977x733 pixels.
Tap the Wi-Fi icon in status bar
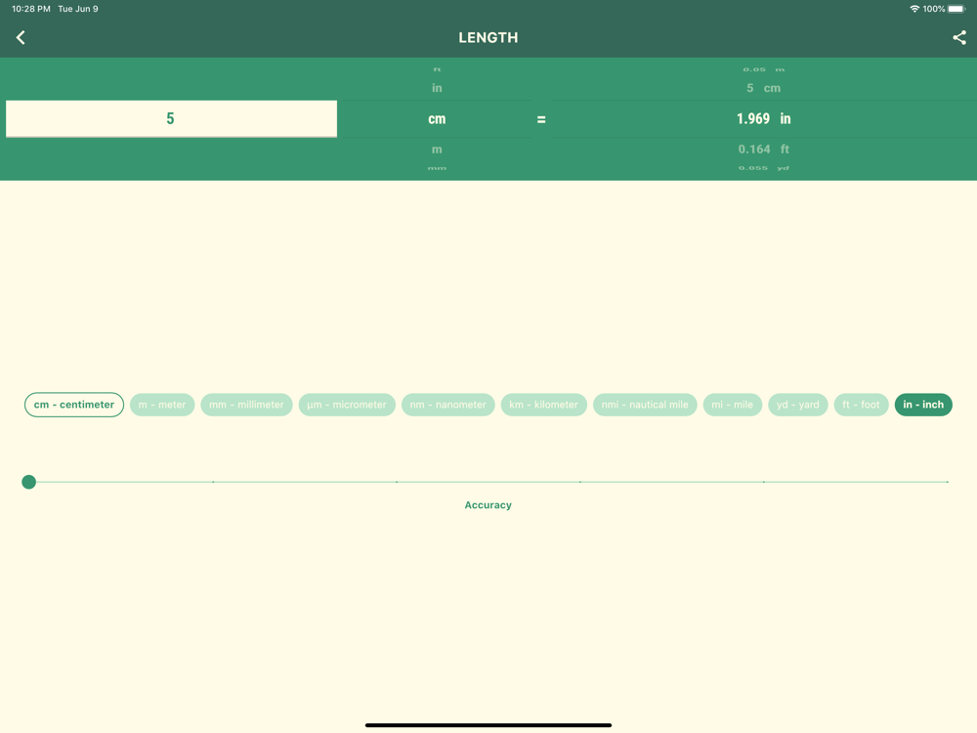point(914,9)
